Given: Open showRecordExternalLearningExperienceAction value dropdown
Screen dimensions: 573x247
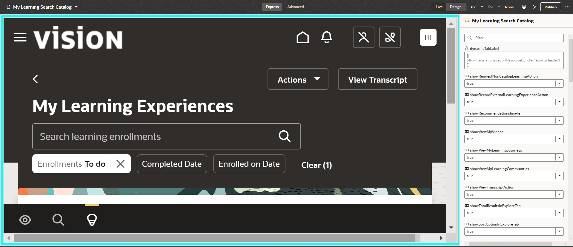Looking at the screenshot, I should (x=560, y=102).
